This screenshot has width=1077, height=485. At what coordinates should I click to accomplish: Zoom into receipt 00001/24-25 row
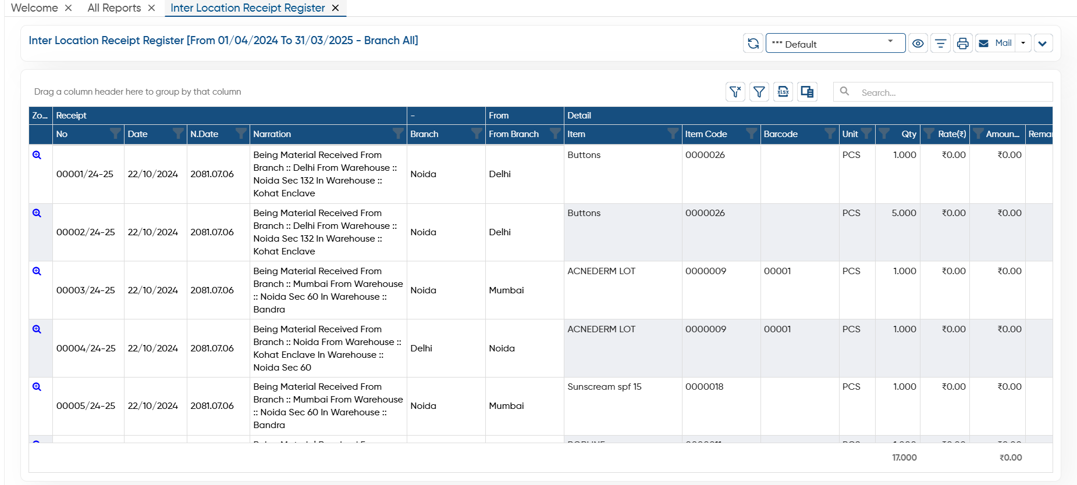tap(37, 155)
